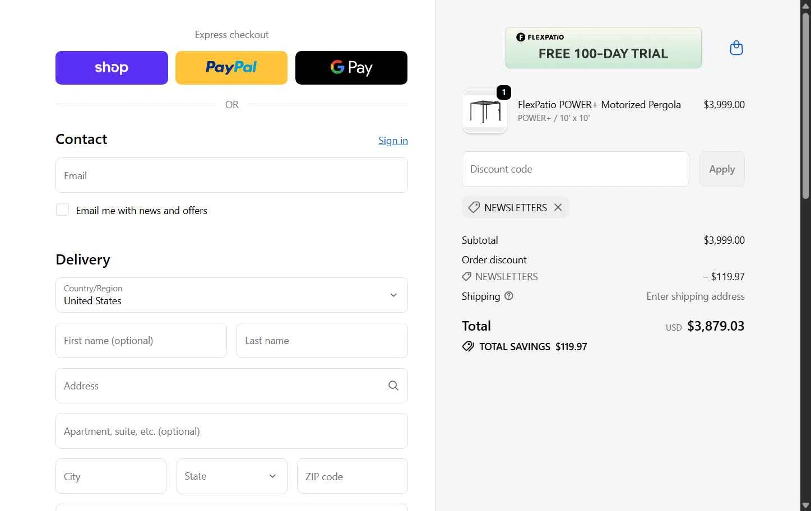Click the scrollbar down arrow

coord(805,506)
